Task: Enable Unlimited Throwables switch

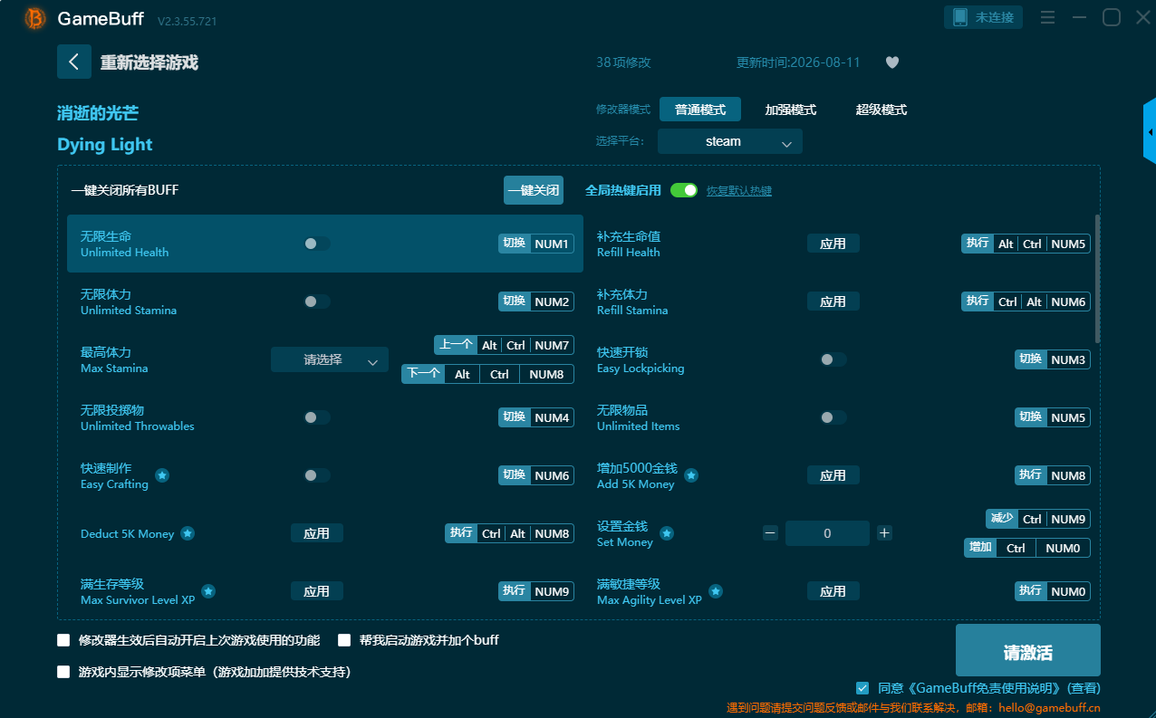Action: [316, 417]
